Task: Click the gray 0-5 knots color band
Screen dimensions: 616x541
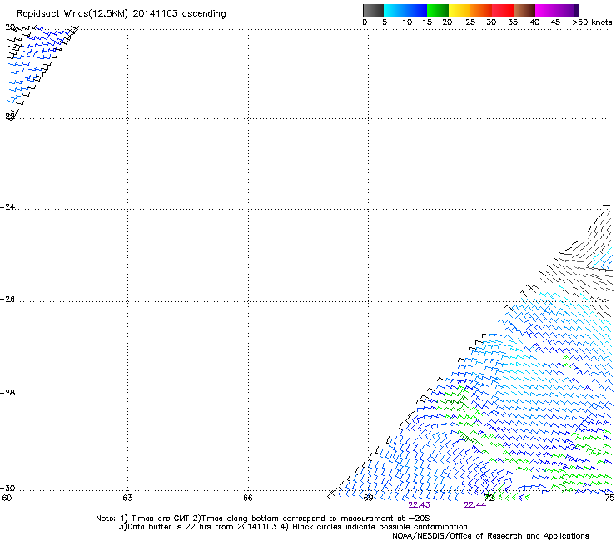Action: point(373,10)
